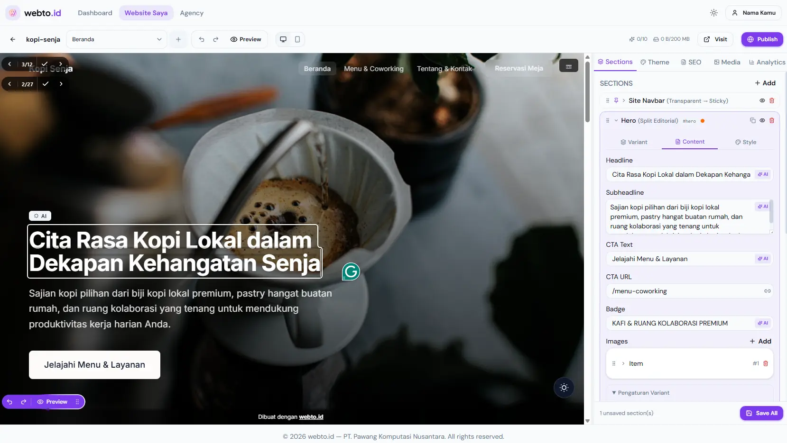The height and width of the screenshot is (443, 787).
Task: Redo from floating bottom toolbar
Action: coord(23,402)
